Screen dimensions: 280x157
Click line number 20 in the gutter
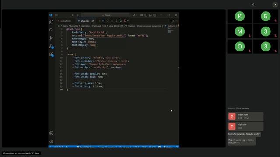coord(61,89)
